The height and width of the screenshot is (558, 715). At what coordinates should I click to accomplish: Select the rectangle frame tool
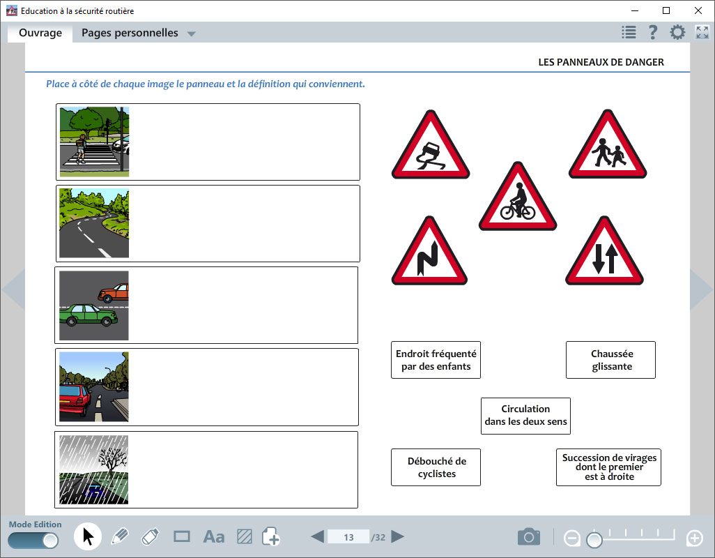click(x=182, y=536)
